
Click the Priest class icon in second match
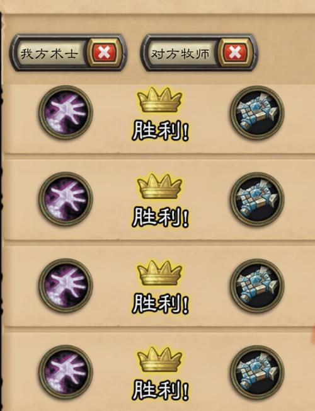pos(257,199)
